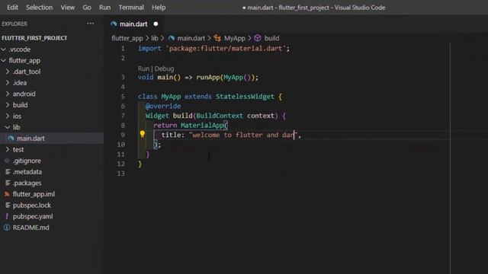The image size is (488, 274).
Task: Click lib in the breadcrumb
Action: pos(155,38)
